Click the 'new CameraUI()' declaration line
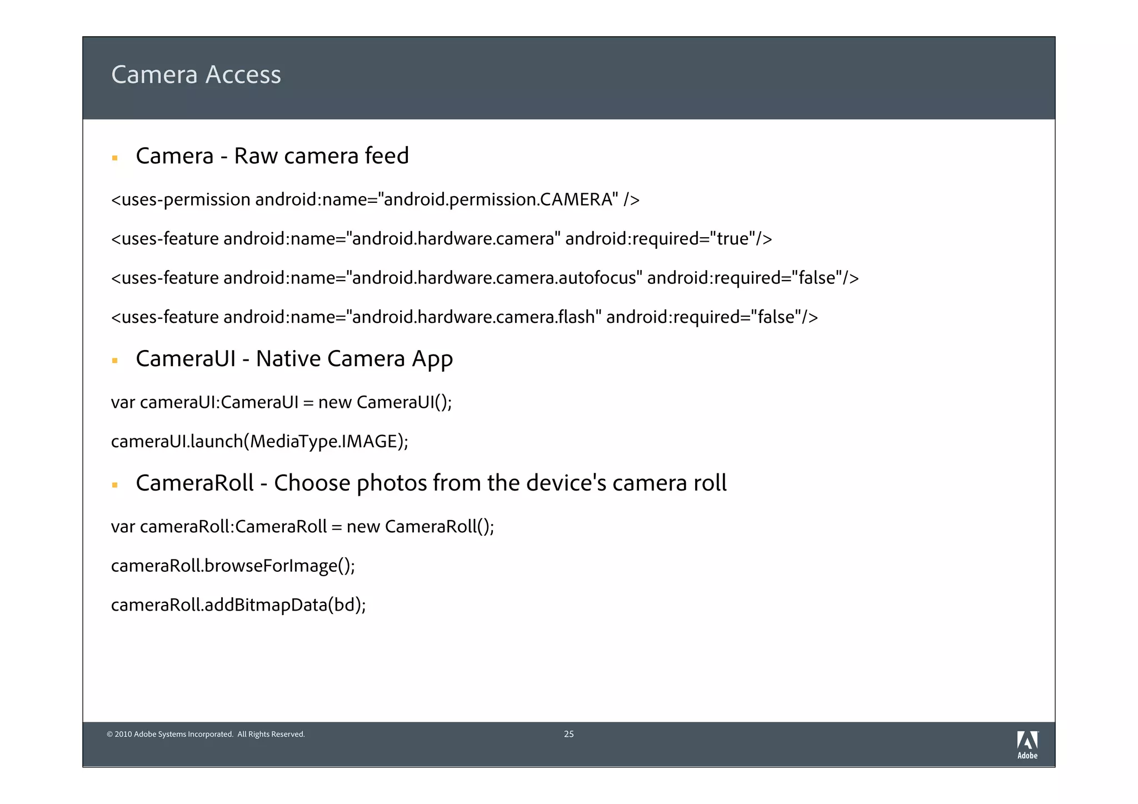The image size is (1138, 804). pos(281,402)
